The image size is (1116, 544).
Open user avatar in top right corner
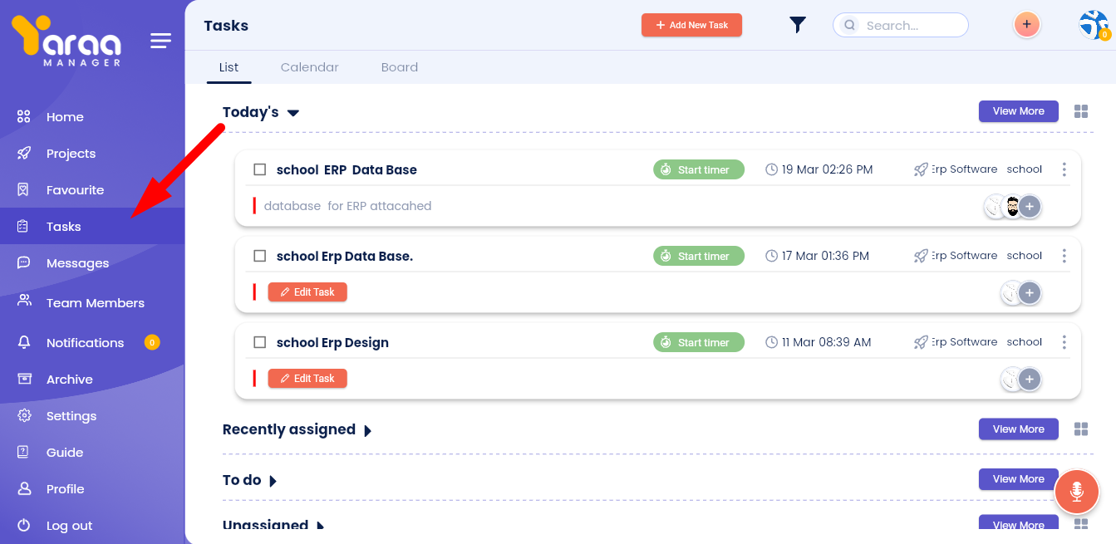(x=1093, y=25)
